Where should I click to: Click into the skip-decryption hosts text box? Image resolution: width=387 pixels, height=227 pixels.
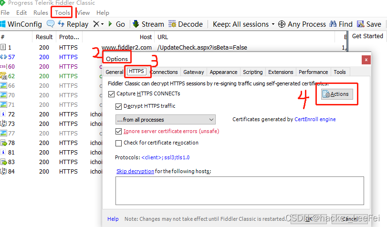click(240, 191)
